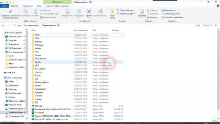Screen dimensions: 220x124
Task: Open Drive Tools (Средства работы с дисками) tab
Action: click(57, 6)
